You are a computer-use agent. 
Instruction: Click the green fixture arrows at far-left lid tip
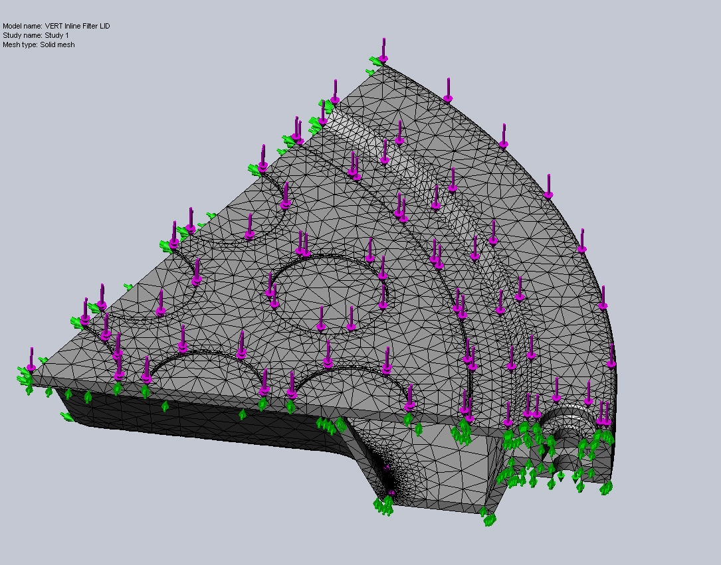(25, 380)
